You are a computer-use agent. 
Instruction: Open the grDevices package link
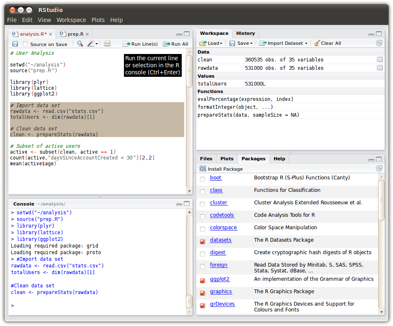click(222, 304)
